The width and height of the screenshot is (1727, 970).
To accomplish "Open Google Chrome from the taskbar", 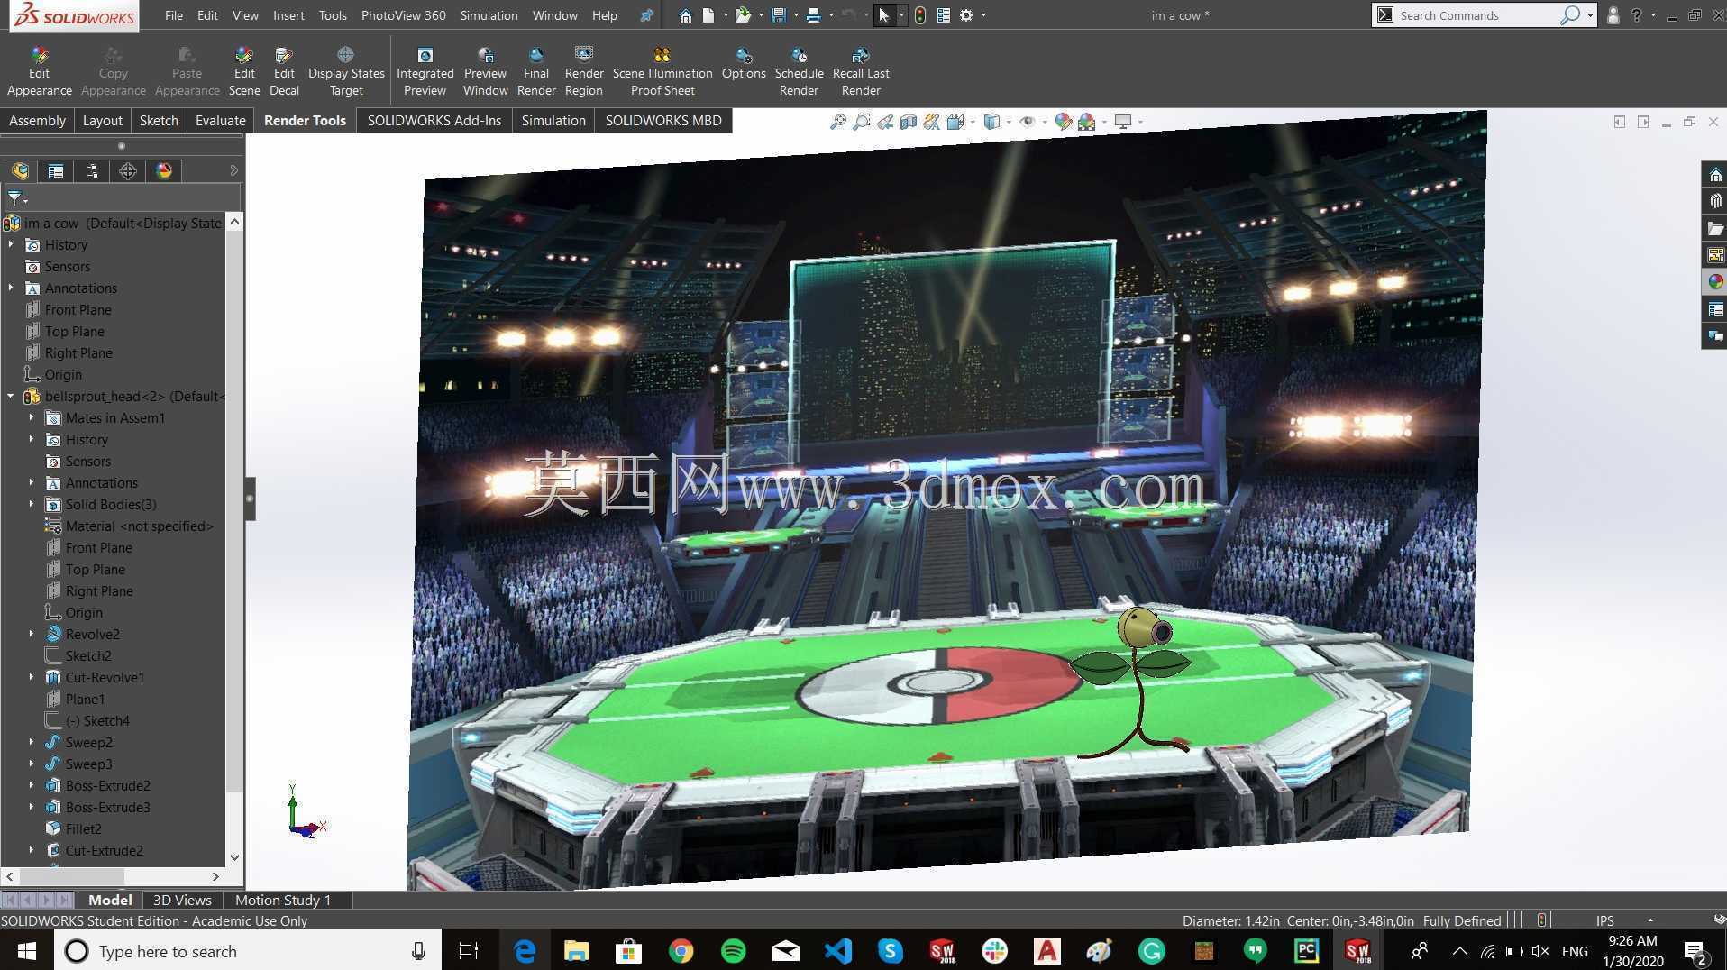I will 681,951.
